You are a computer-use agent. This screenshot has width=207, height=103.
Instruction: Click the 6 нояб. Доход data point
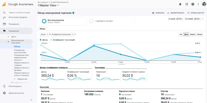(x=94, y=46)
